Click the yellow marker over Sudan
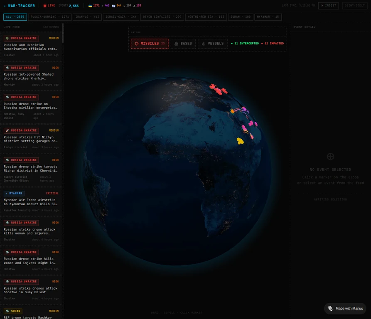371x319 pixels. tap(240, 141)
